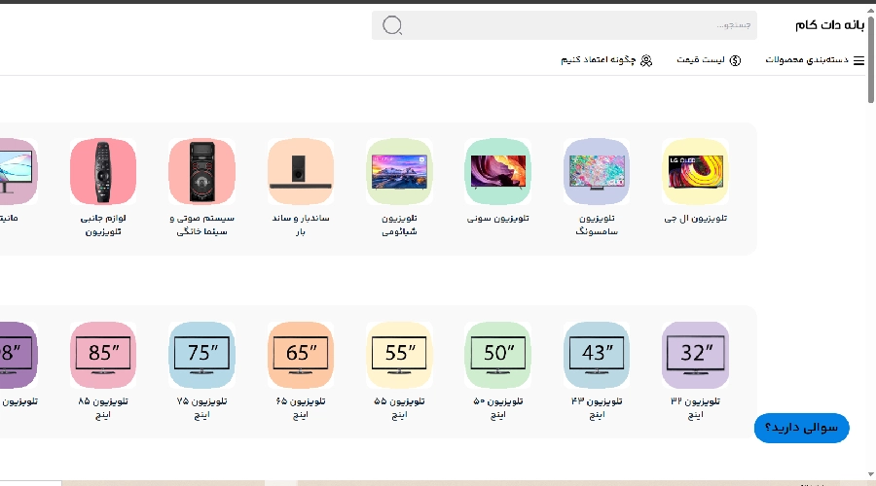
Task: Choose the 75 inch TV icon
Action: tap(201, 355)
